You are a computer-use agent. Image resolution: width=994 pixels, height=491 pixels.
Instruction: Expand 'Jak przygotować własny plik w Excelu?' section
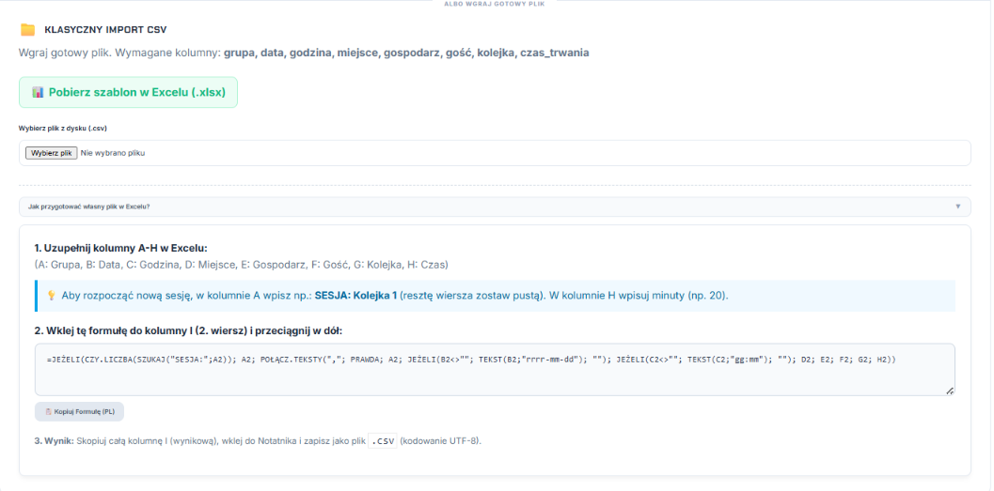pos(495,207)
